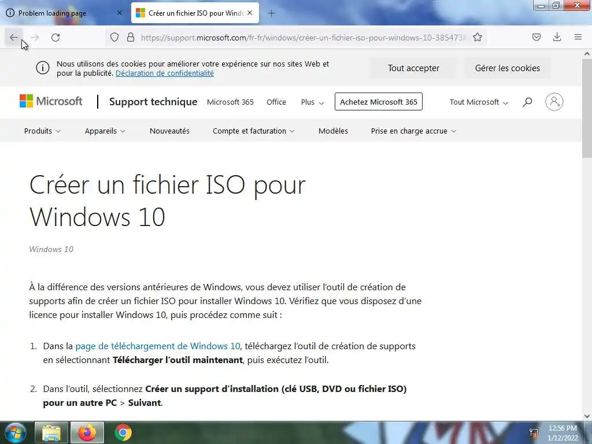Click the vertical scrollbar thumb
Image resolution: width=592 pixels, height=444 pixels.
(x=587, y=108)
